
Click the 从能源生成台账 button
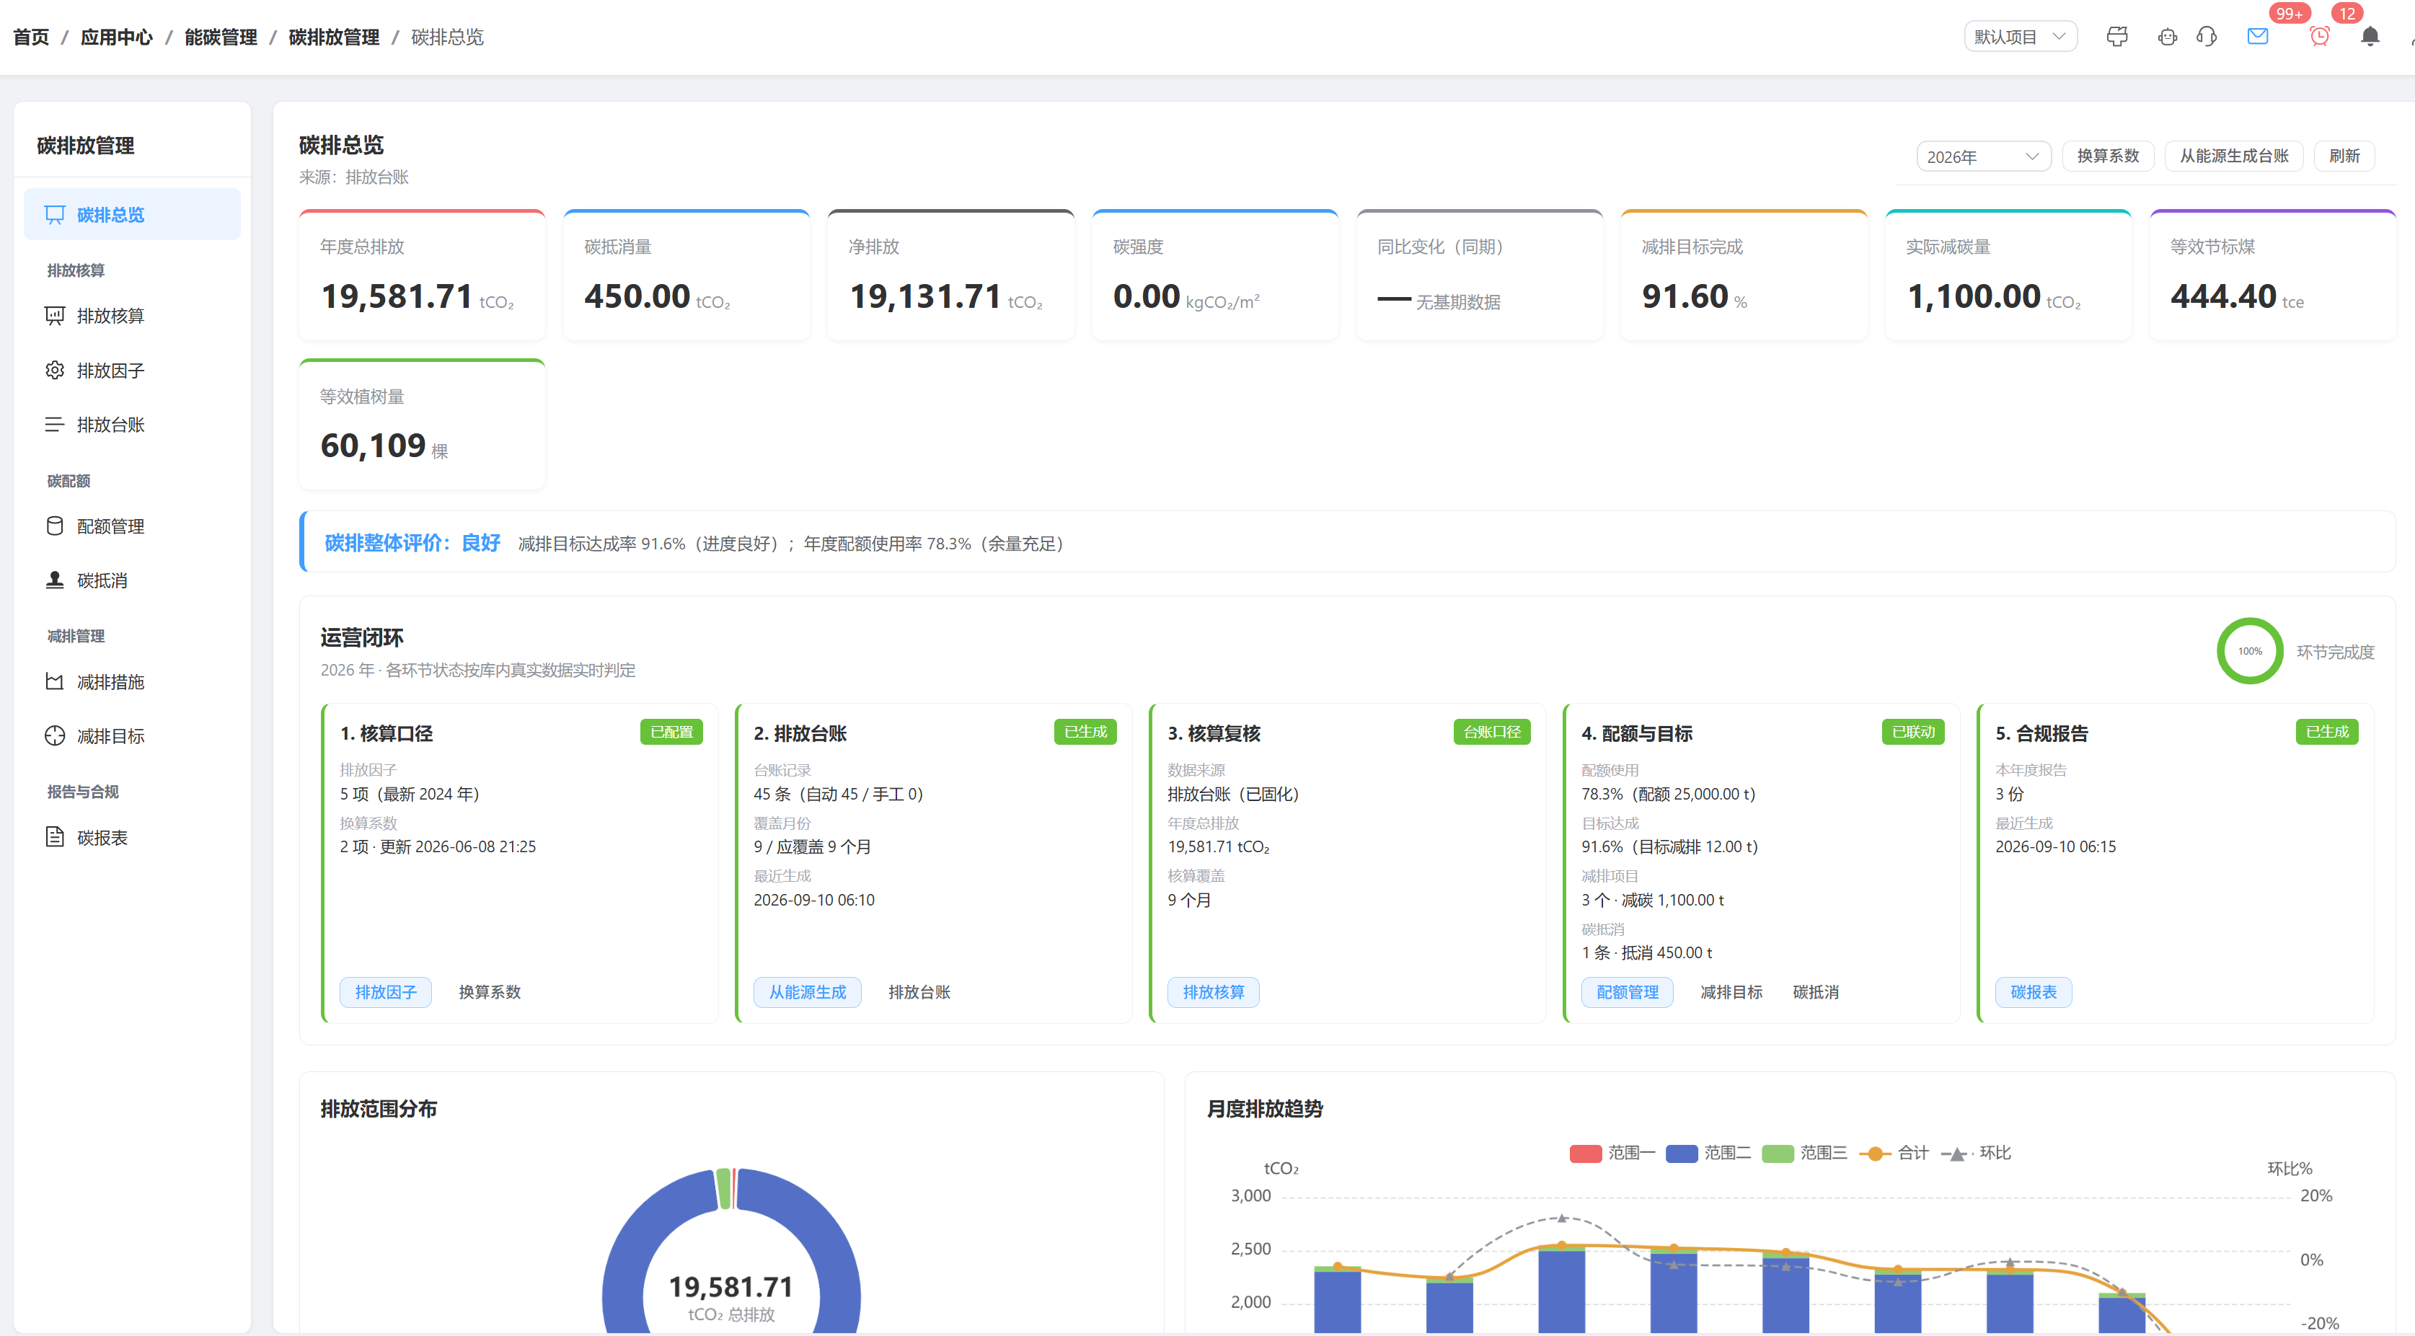click(2233, 156)
